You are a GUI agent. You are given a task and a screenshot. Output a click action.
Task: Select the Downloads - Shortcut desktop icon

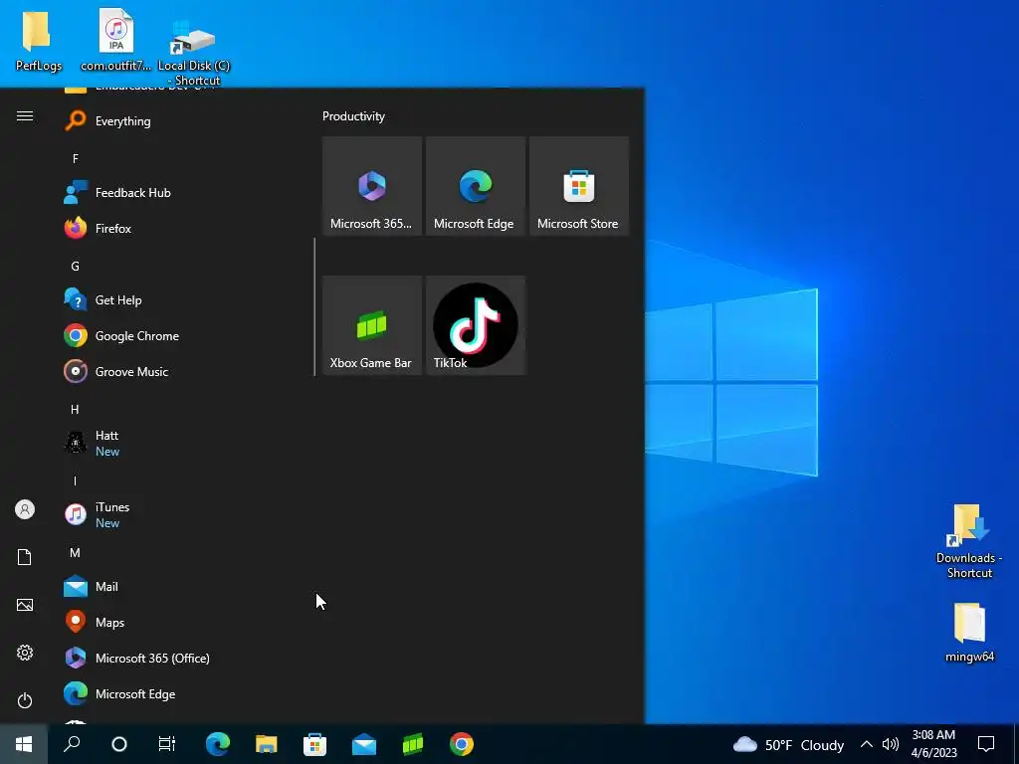click(x=969, y=540)
